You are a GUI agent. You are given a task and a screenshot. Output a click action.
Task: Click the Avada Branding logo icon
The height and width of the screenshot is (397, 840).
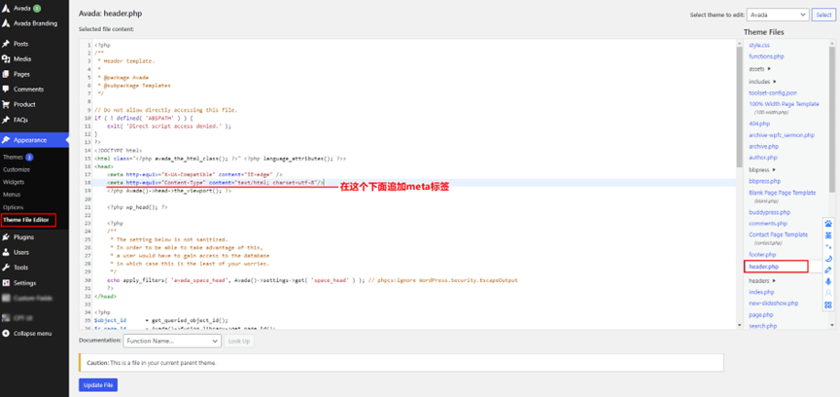pos(6,23)
